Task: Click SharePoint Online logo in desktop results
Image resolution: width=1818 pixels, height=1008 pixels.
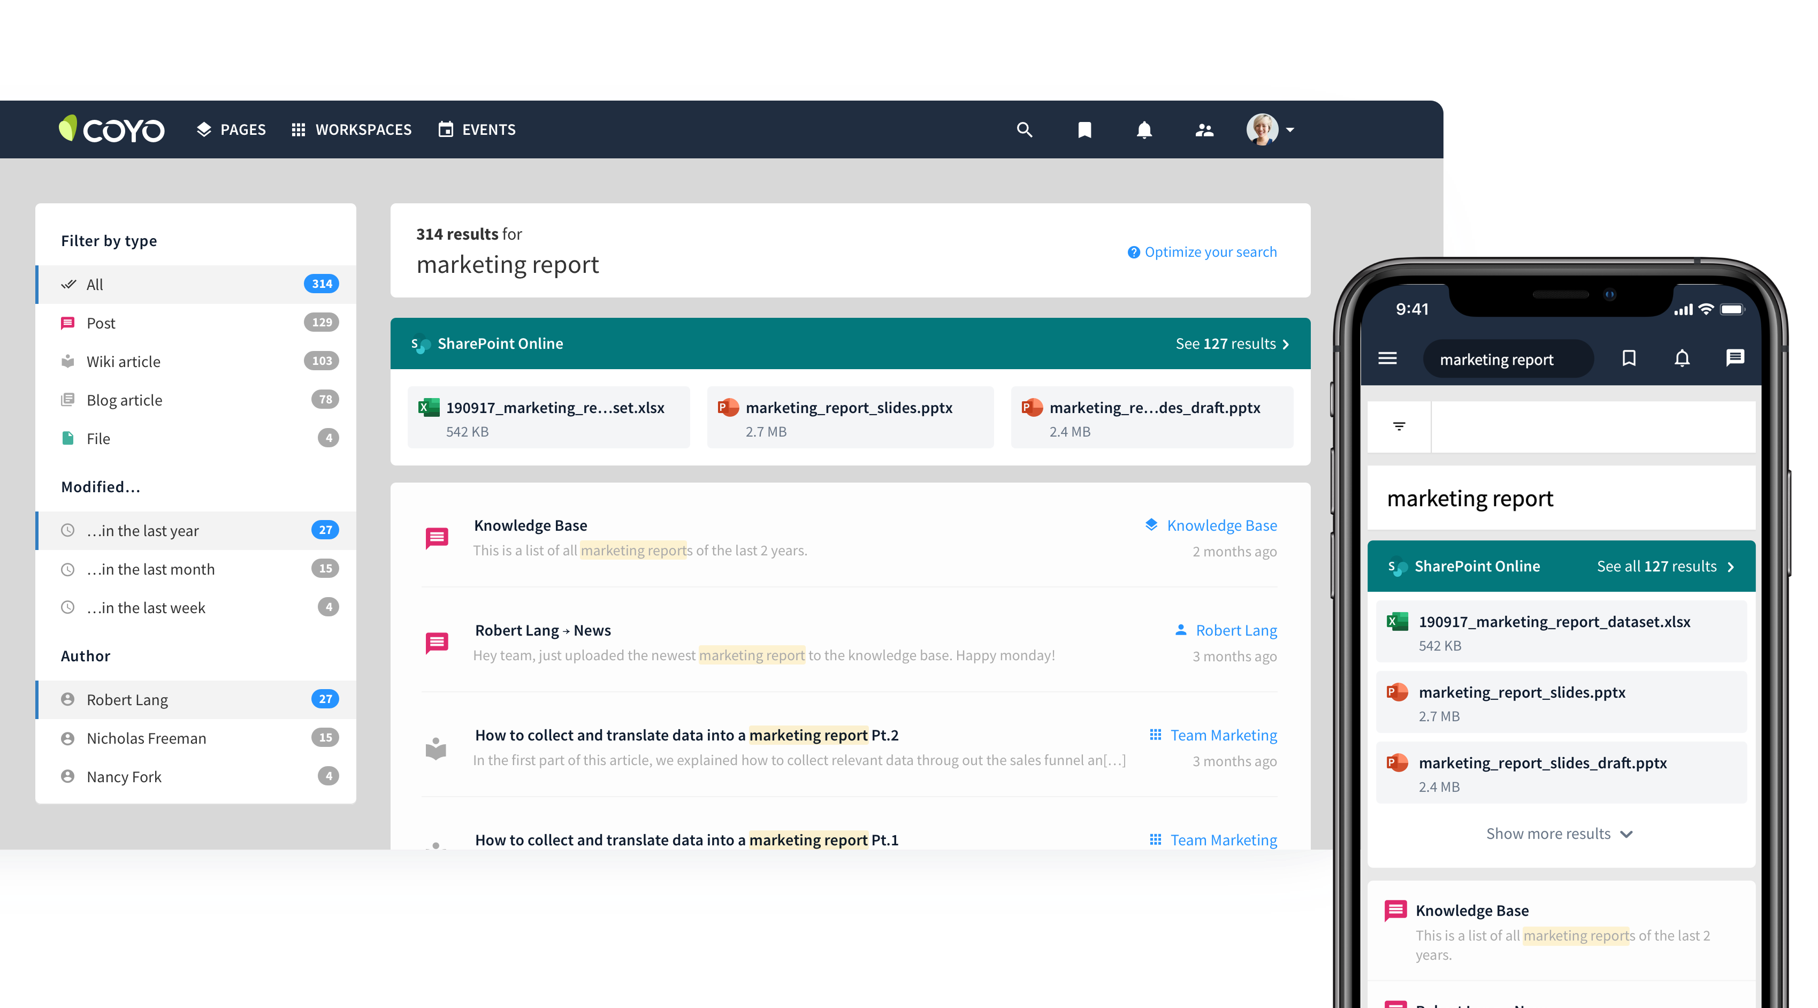Action: click(420, 344)
